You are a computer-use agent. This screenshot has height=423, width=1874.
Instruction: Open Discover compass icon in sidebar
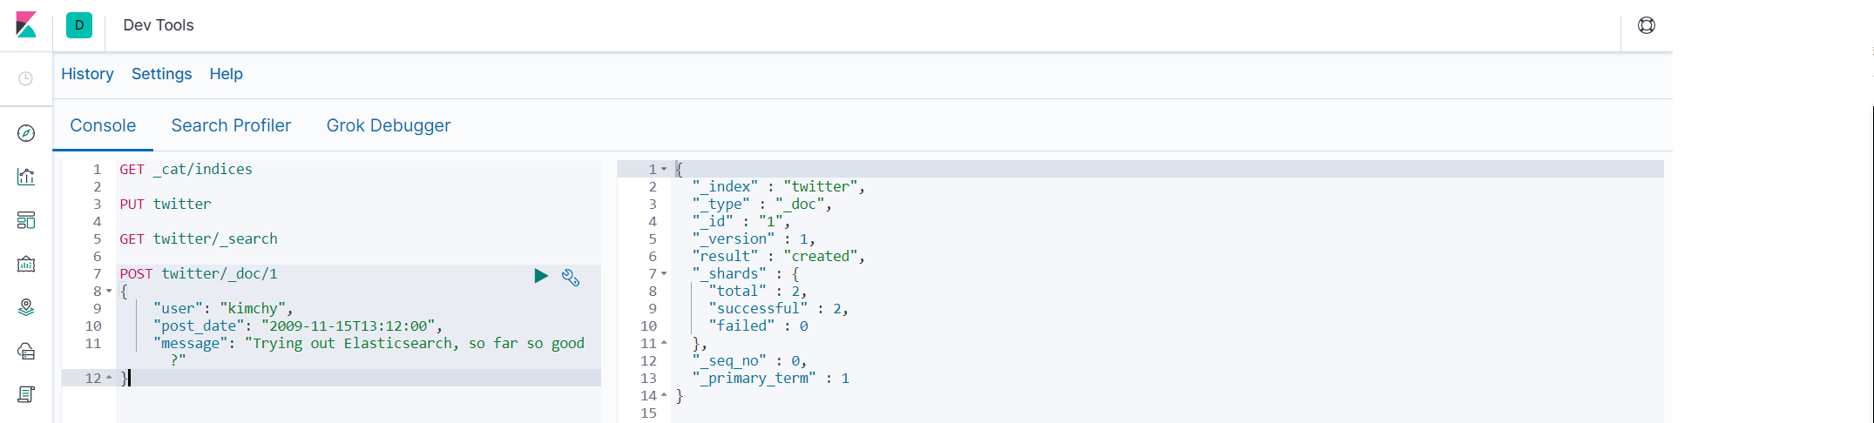click(26, 133)
